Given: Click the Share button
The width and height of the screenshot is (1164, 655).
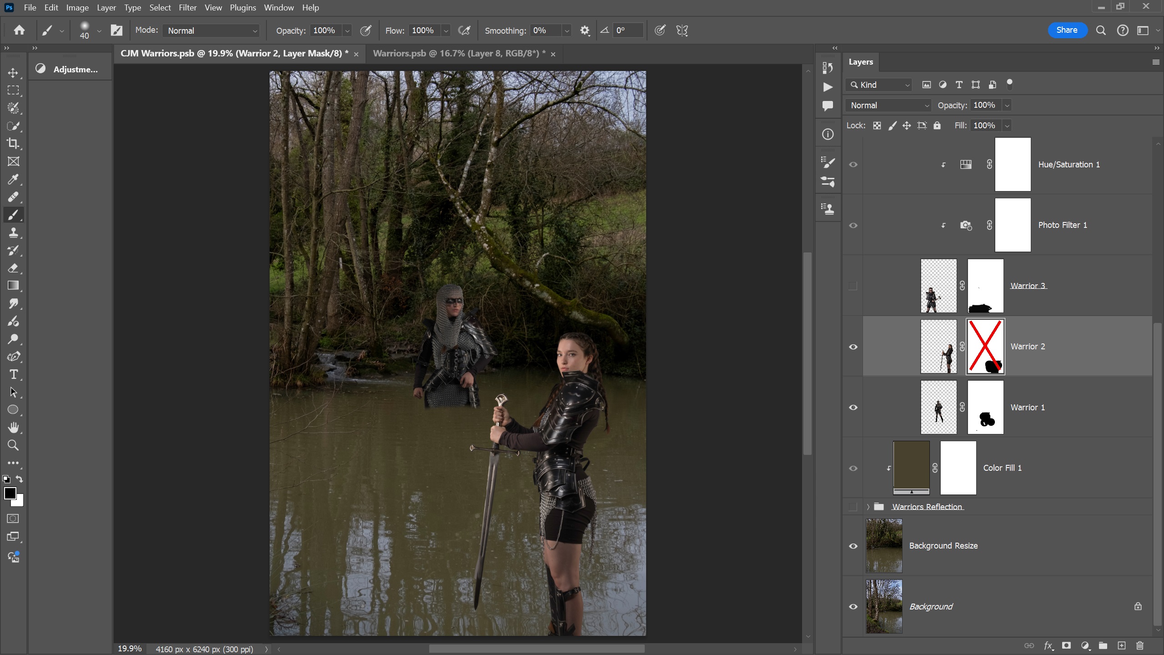Looking at the screenshot, I should click(1067, 30).
